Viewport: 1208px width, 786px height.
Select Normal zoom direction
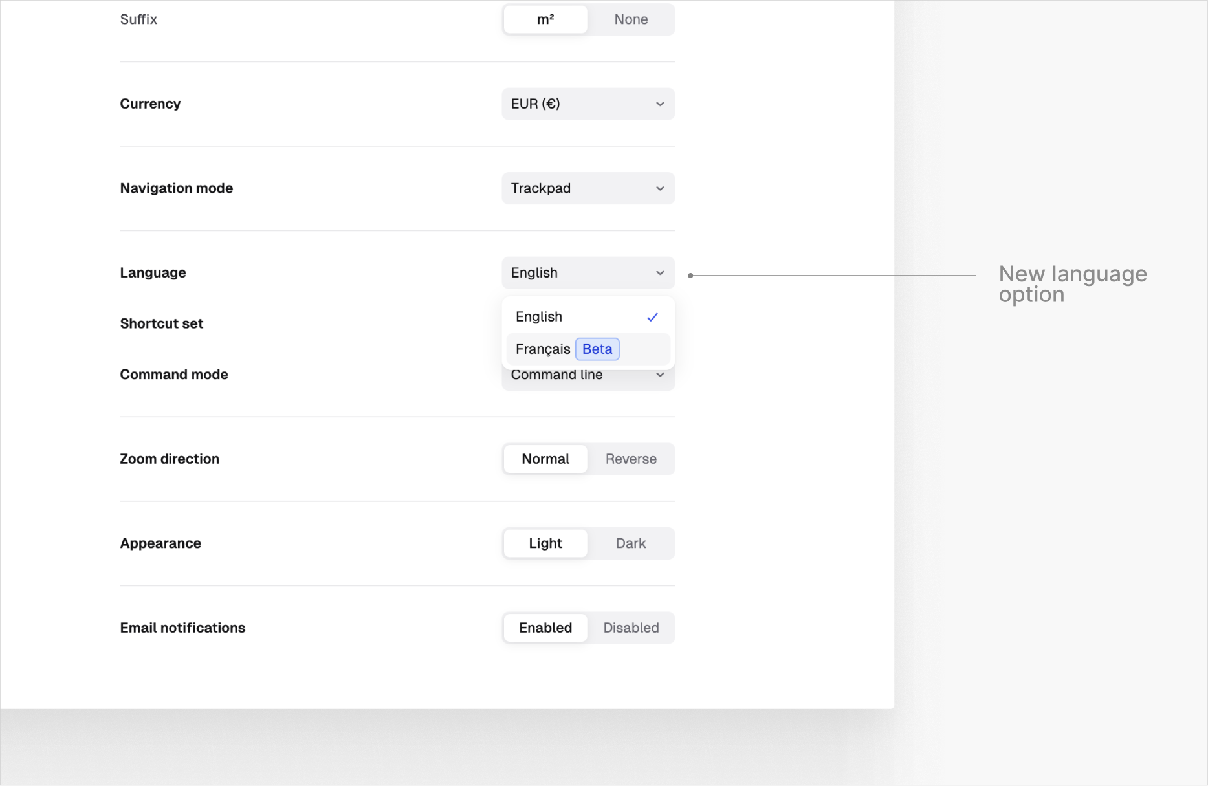click(545, 459)
